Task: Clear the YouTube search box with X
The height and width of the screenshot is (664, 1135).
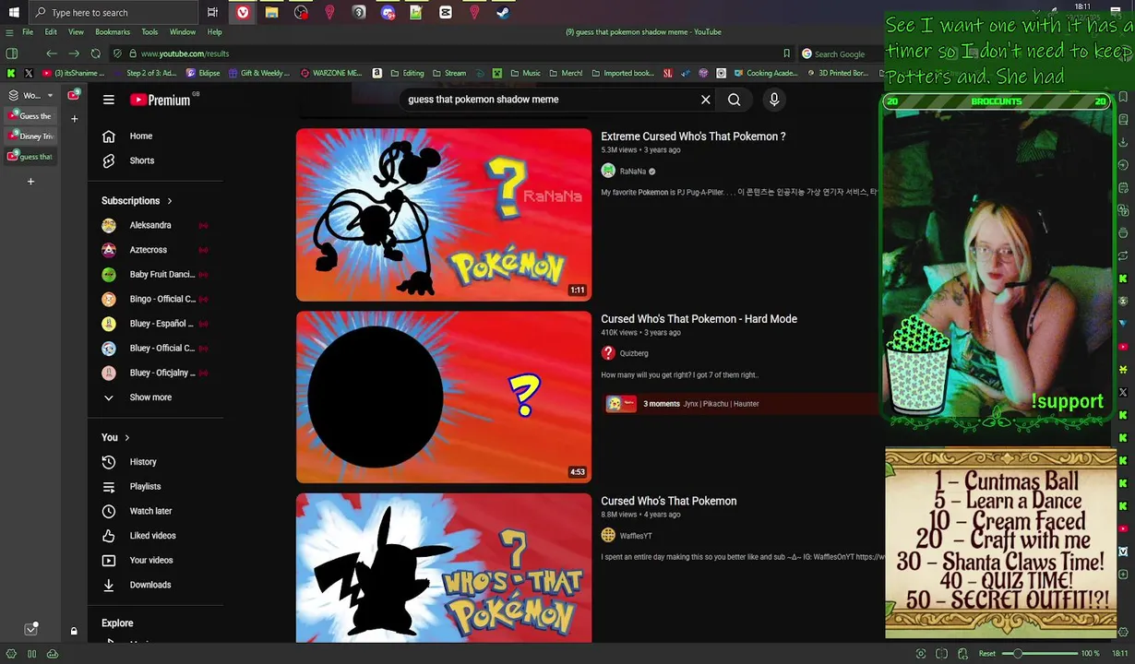Action: [x=706, y=100]
